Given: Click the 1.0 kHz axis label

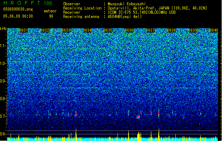Looking at the screenshot, I should (x=3, y=63).
